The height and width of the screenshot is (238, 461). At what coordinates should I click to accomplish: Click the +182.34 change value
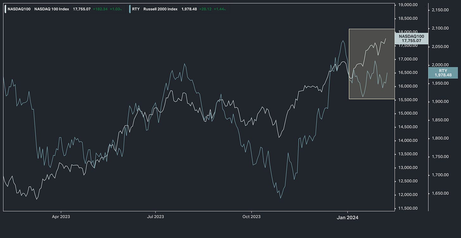tap(100, 9)
